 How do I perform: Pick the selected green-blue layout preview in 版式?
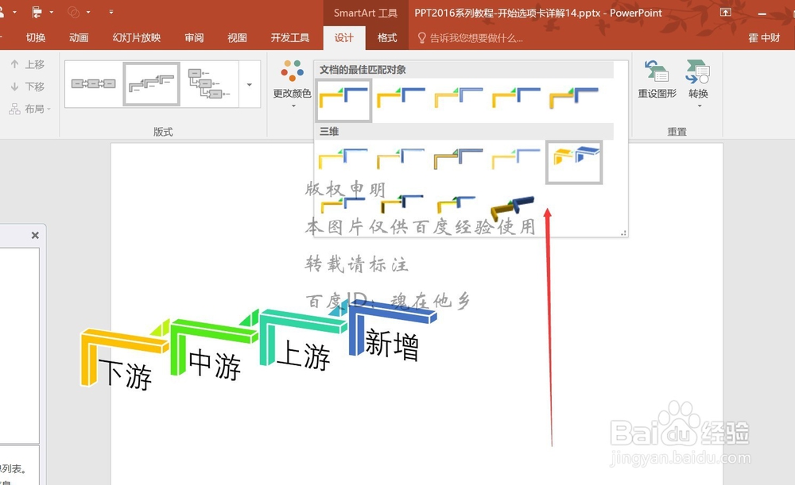(151, 83)
